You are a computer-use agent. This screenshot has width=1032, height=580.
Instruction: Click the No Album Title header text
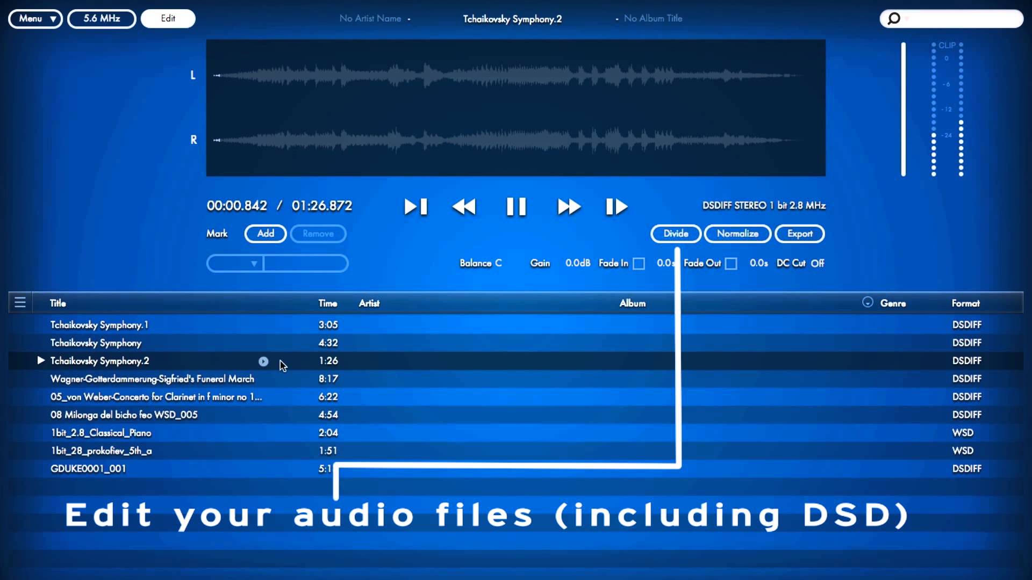653,18
